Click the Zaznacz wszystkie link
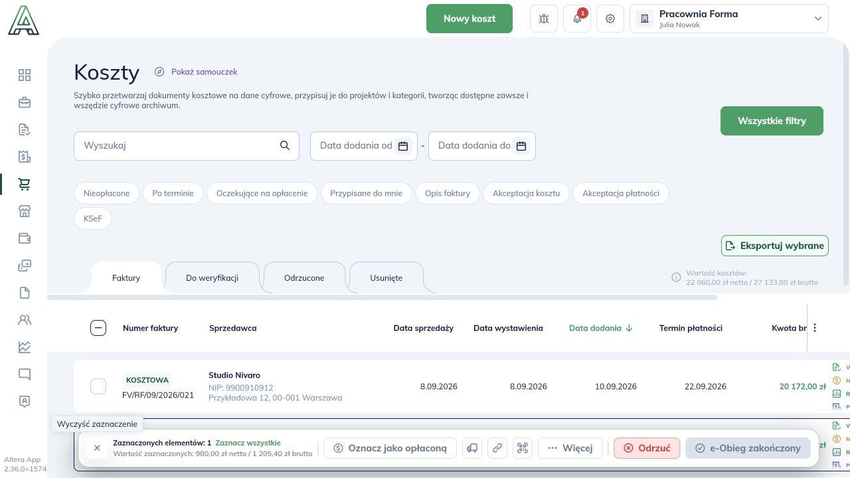Screen dimensions: 850x478 coord(248,443)
